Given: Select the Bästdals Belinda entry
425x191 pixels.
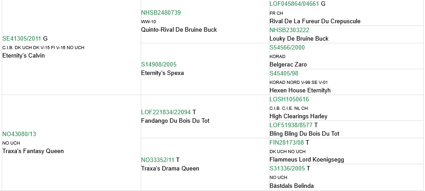Looking at the screenshot, I should point(292,186).
